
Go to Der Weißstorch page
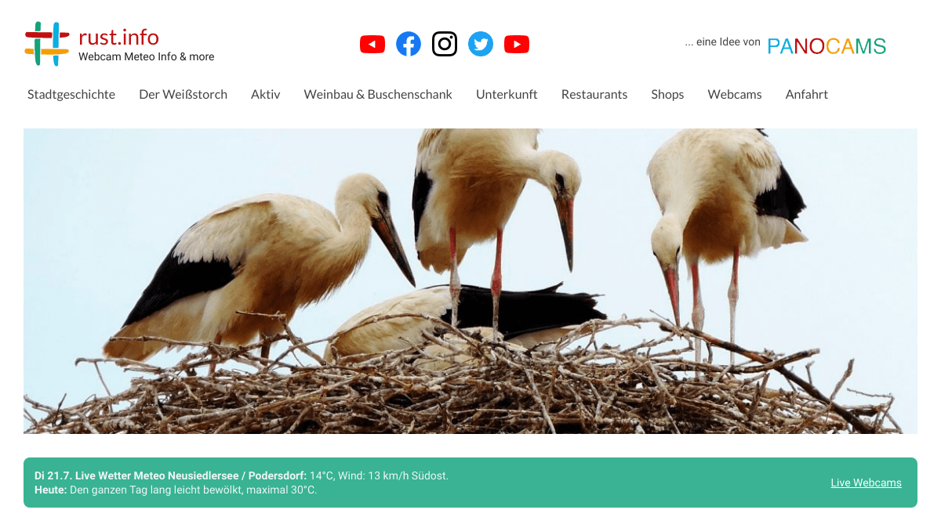pyautogui.click(x=183, y=94)
